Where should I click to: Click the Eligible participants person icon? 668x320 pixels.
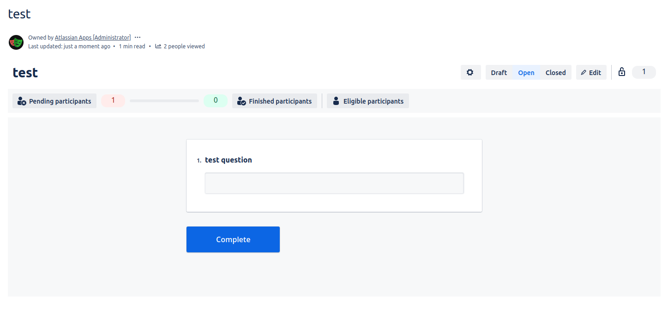(336, 101)
